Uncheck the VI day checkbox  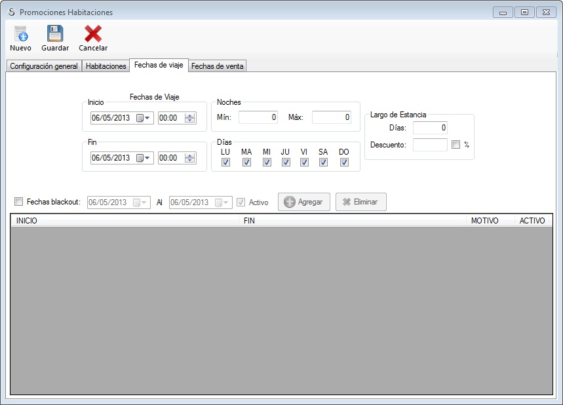(304, 163)
